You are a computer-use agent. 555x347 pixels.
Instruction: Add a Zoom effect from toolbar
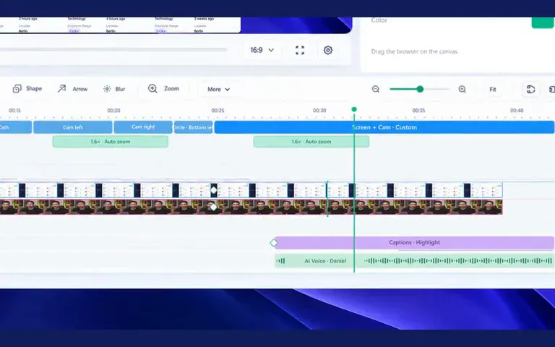pyautogui.click(x=163, y=88)
